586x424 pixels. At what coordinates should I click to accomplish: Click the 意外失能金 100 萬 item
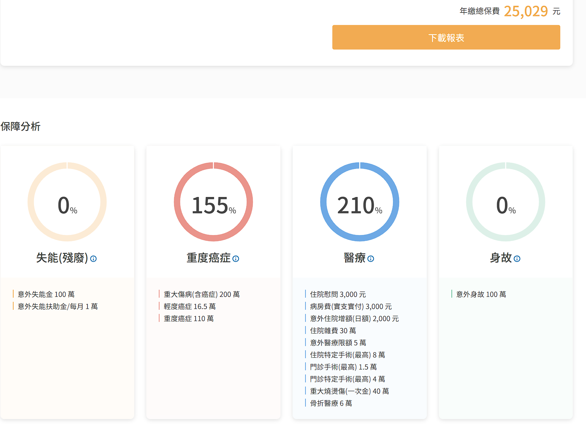pos(46,294)
